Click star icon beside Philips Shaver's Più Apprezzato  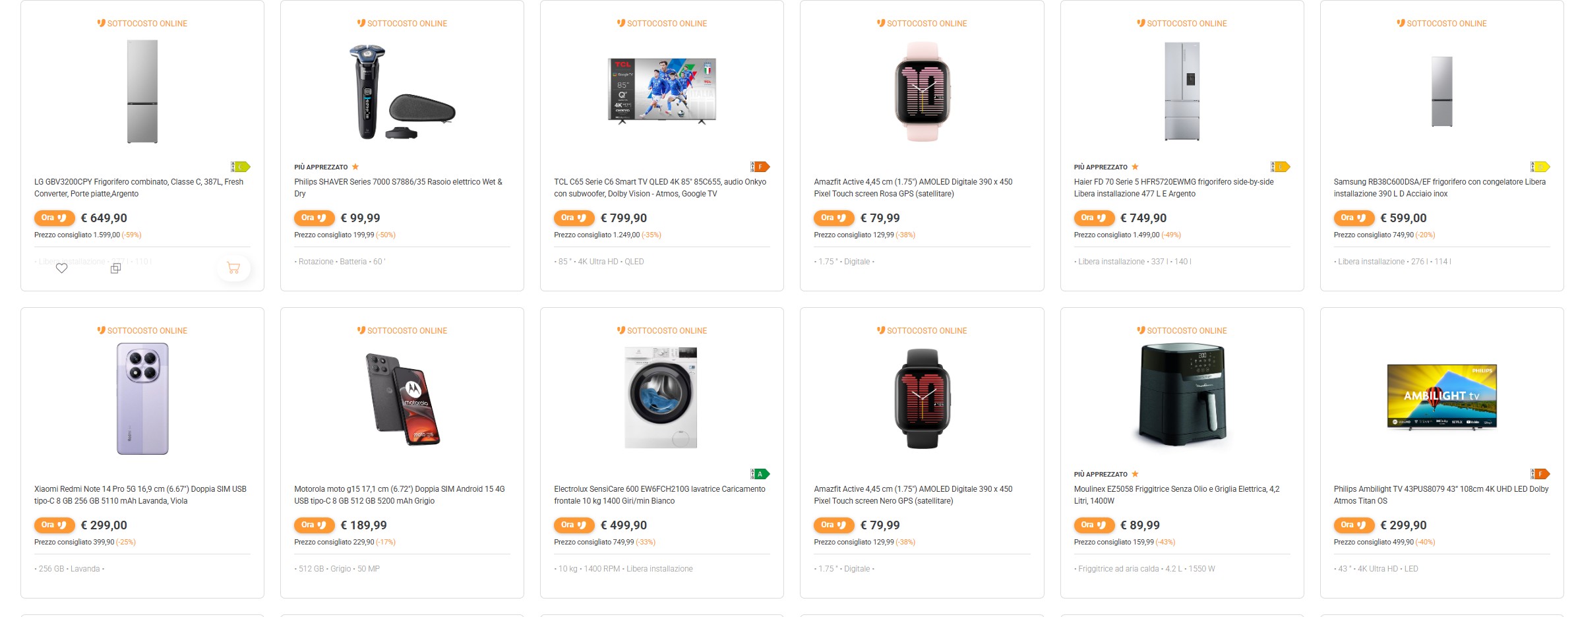point(355,167)
